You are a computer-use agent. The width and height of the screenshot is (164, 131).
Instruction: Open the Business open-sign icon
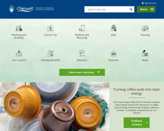(113, 53)
